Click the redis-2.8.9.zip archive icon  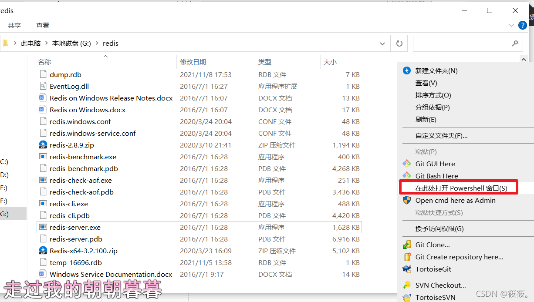[x=43, y=145]
